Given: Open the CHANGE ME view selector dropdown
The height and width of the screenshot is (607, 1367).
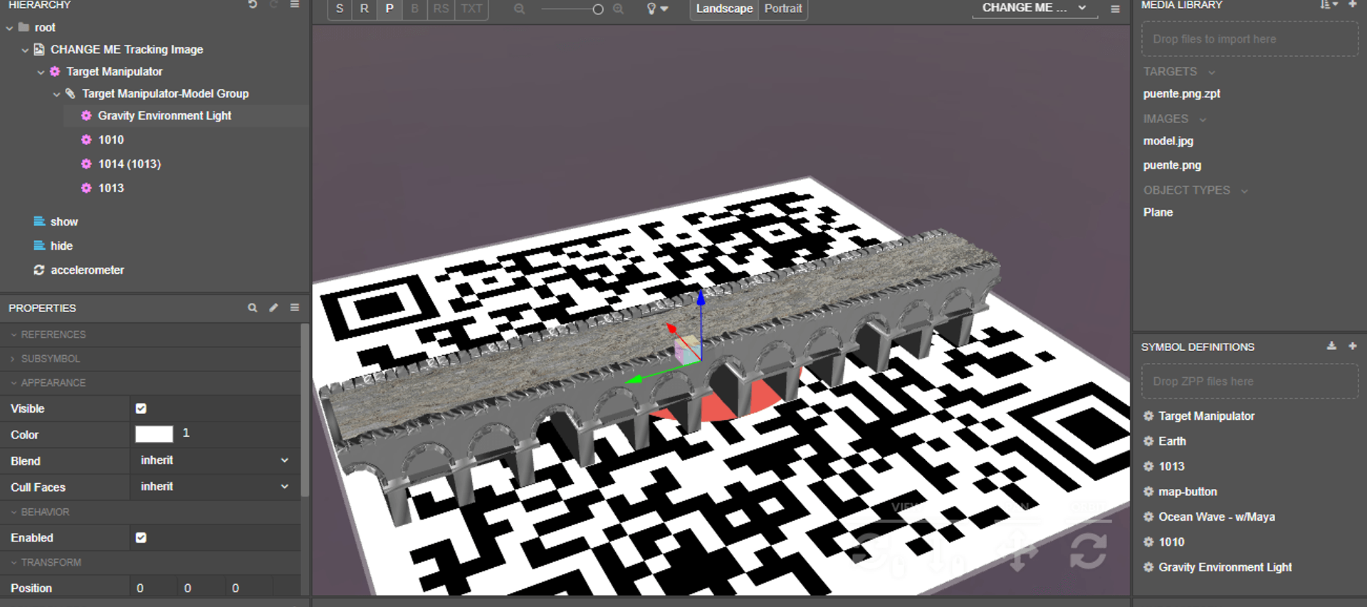Looking at the screenshot, I should (1035, 8).
